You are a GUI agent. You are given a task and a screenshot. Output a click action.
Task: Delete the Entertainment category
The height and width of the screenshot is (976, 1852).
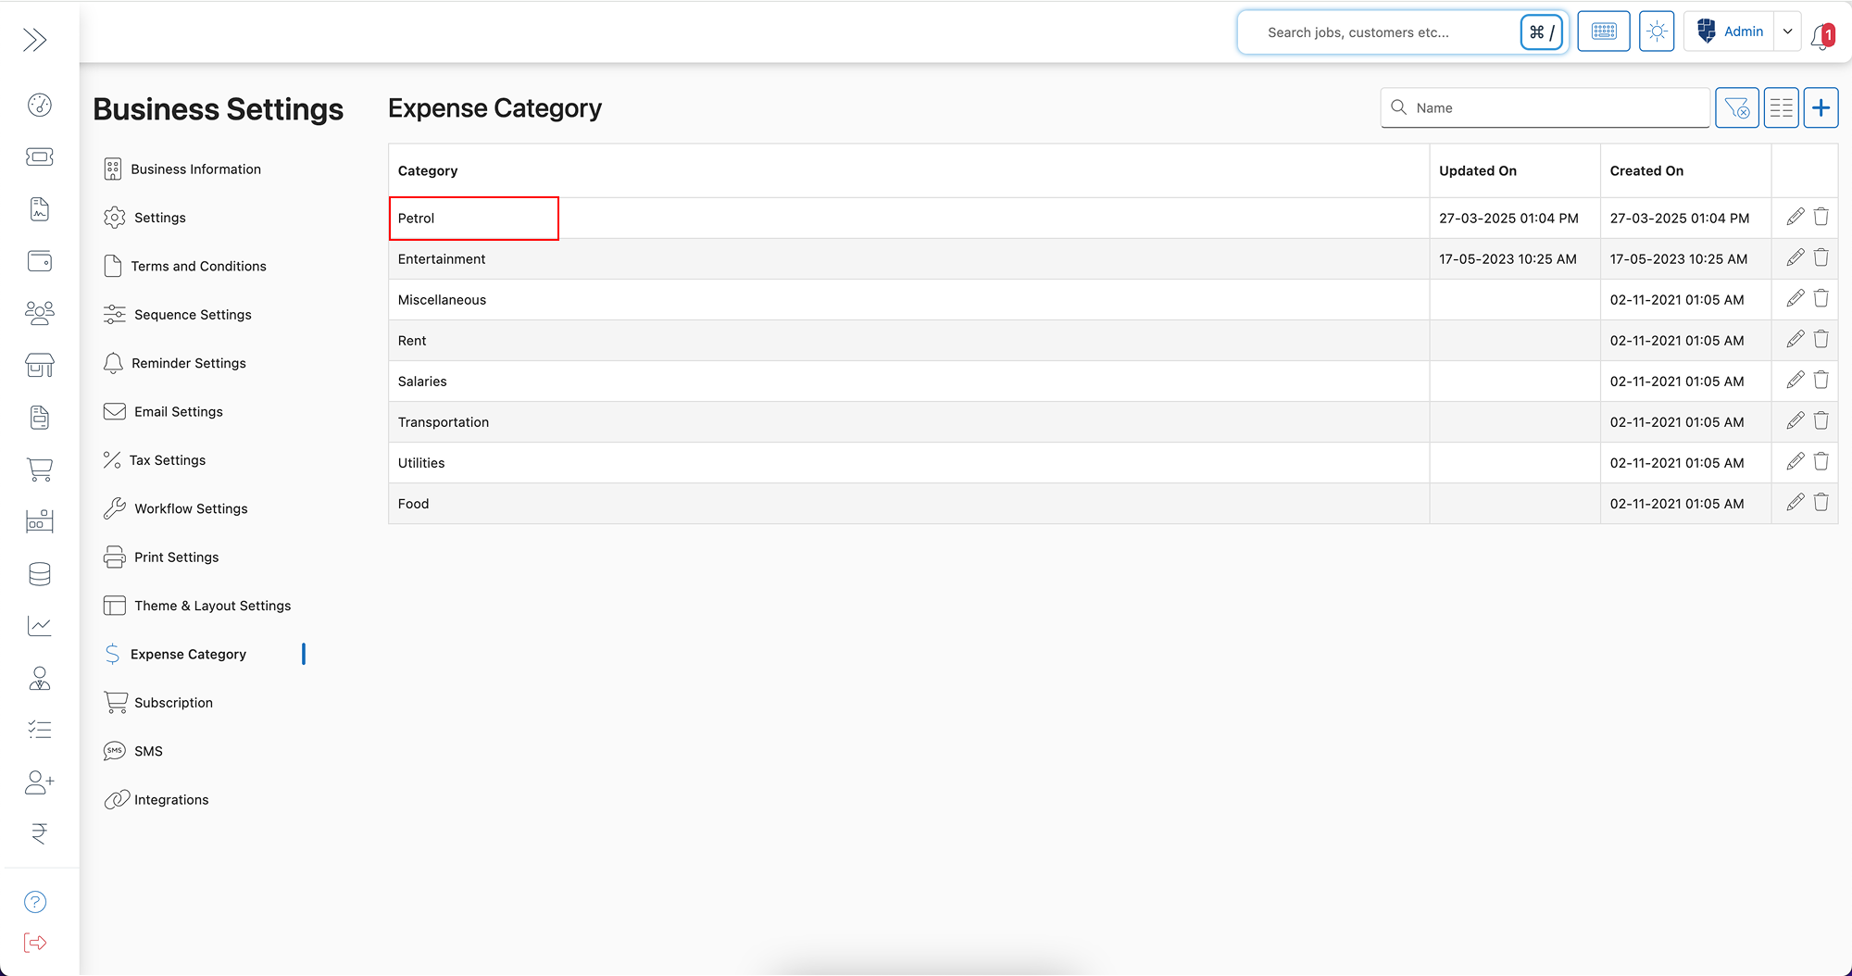tap(1821, 257)
